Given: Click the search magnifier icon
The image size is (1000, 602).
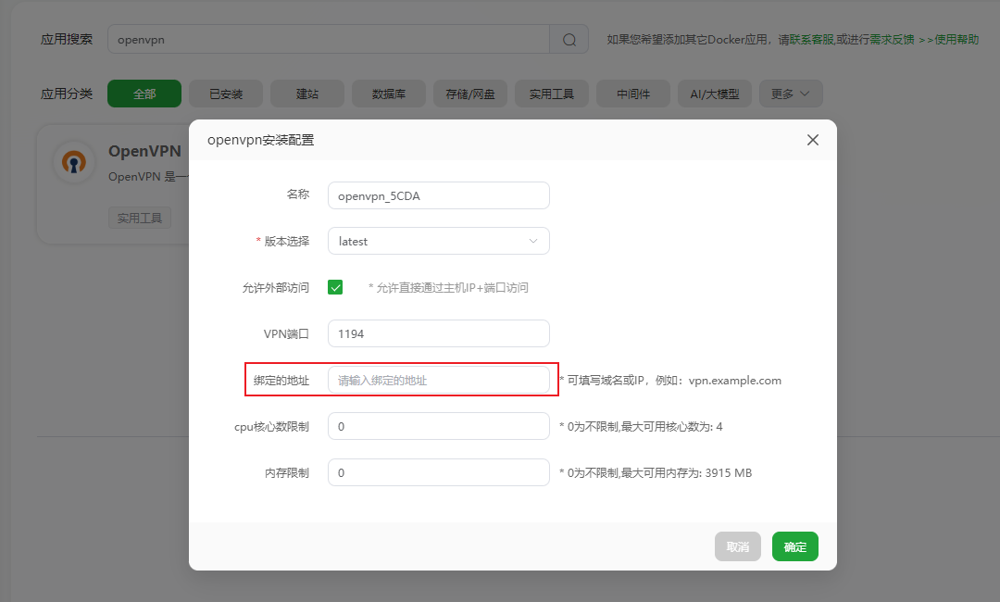Looking at the screenshot, I should [x=569, y=40].
